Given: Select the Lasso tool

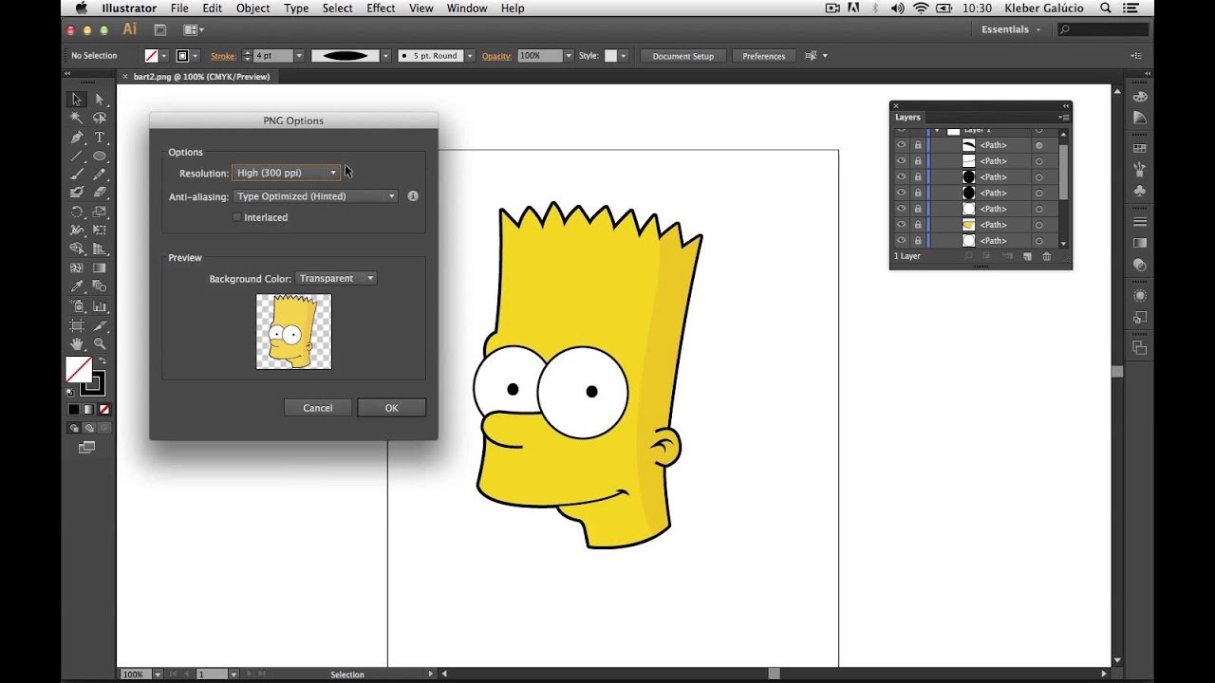Looking at the screenshot, I should coord(100,118).
